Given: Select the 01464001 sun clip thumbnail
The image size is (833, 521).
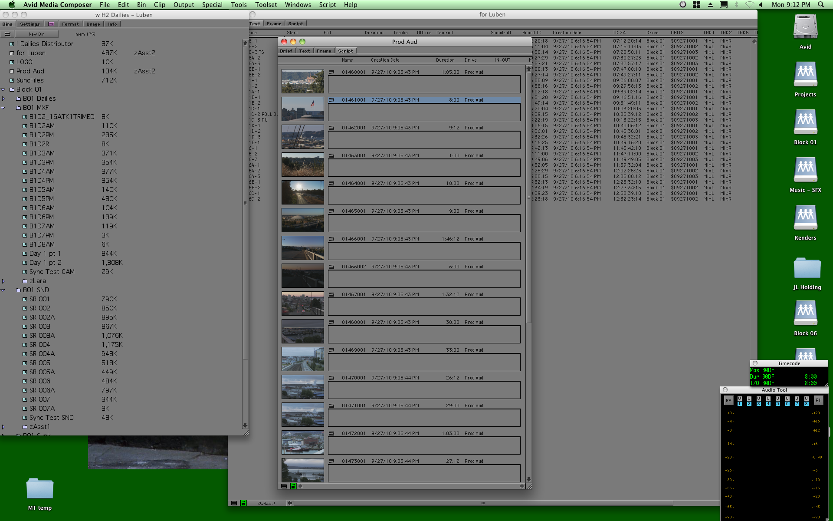Looking at the screenshot, I should click(x=302, y=192).
